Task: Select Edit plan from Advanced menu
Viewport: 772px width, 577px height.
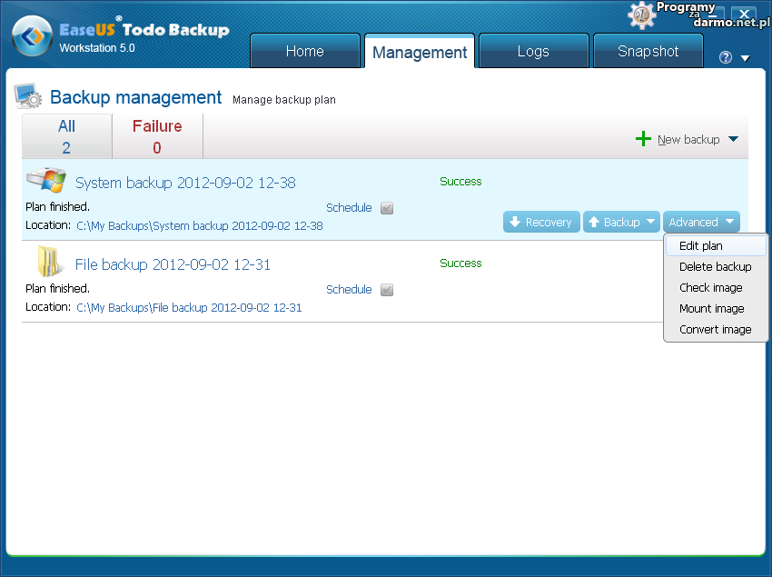Action: (x=701, y=246)
